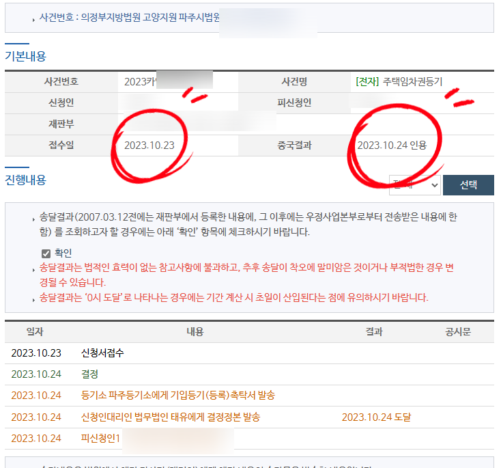Image resolution: width=501 pixels, height=468 pixels.
Task: Open the 등기소 파주등기소 촉탁서 발송 entry
Action: tap(177, 396)
